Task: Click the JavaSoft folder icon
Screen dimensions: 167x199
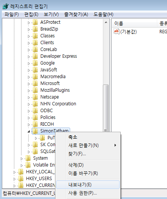Action: point(35,70)
